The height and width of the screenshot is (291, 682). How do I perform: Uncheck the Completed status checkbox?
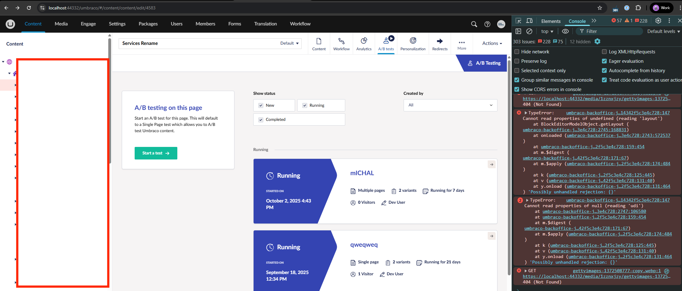261,120
